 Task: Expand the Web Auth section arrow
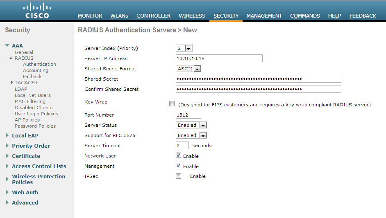coord(7,192)
